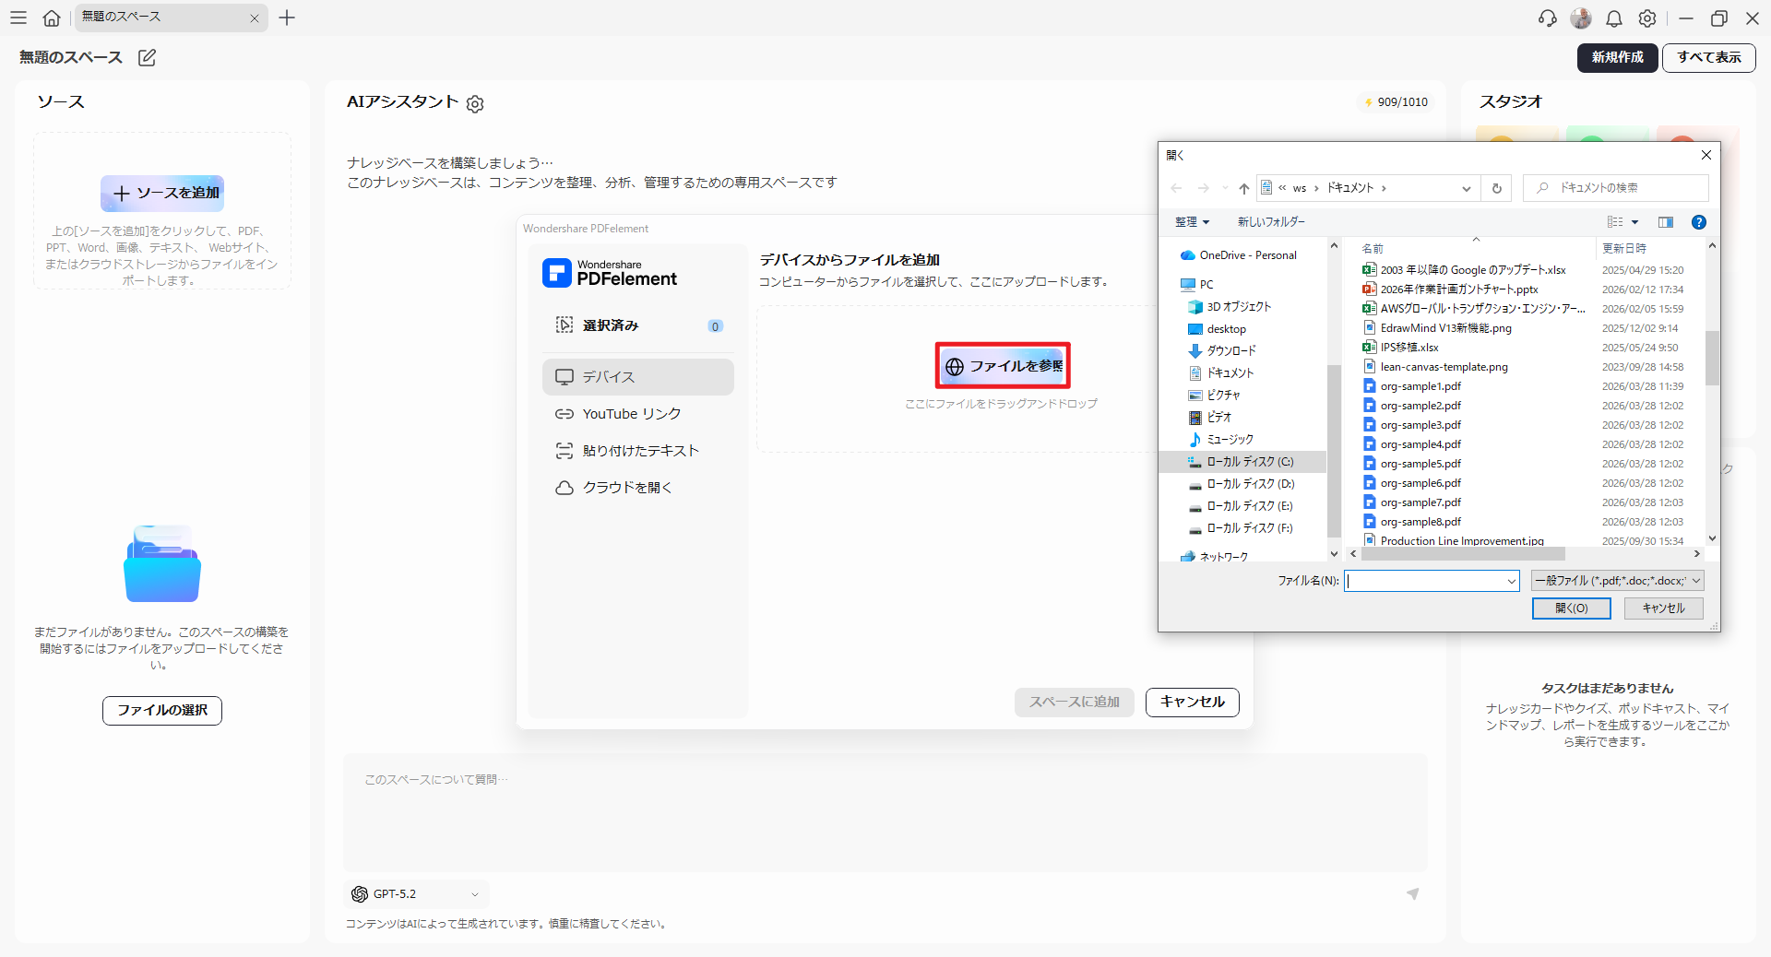Viewport: 1771px width, 957px height.
Task: Click the Up folder arrow in dialog
Action: [1244, 188]
